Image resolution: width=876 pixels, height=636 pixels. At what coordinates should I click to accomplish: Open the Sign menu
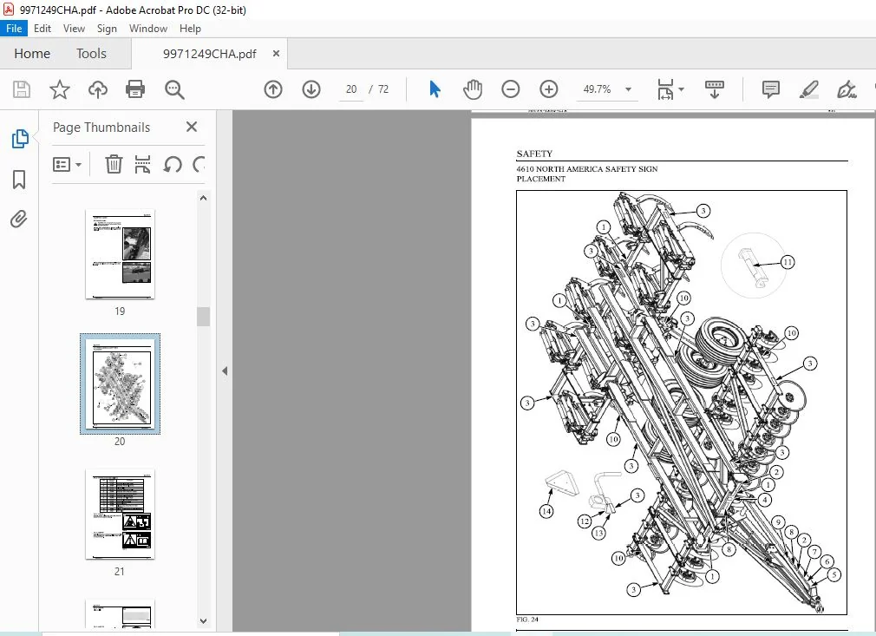point(107,29)
